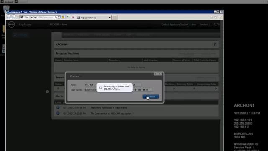The height and width of the screenshot is (151, 268).
Task: Click the Connect dialog help question mark
Action: click(155, 74)
